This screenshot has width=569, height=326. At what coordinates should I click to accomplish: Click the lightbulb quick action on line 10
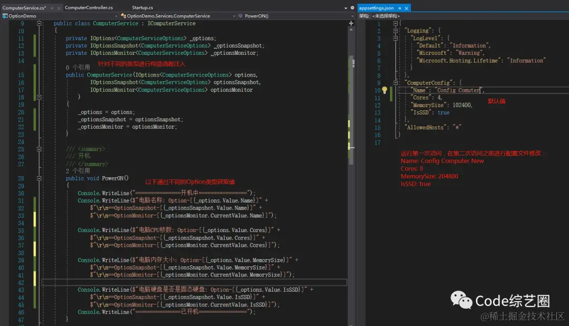pyautogui.click(x=385, y=90)
